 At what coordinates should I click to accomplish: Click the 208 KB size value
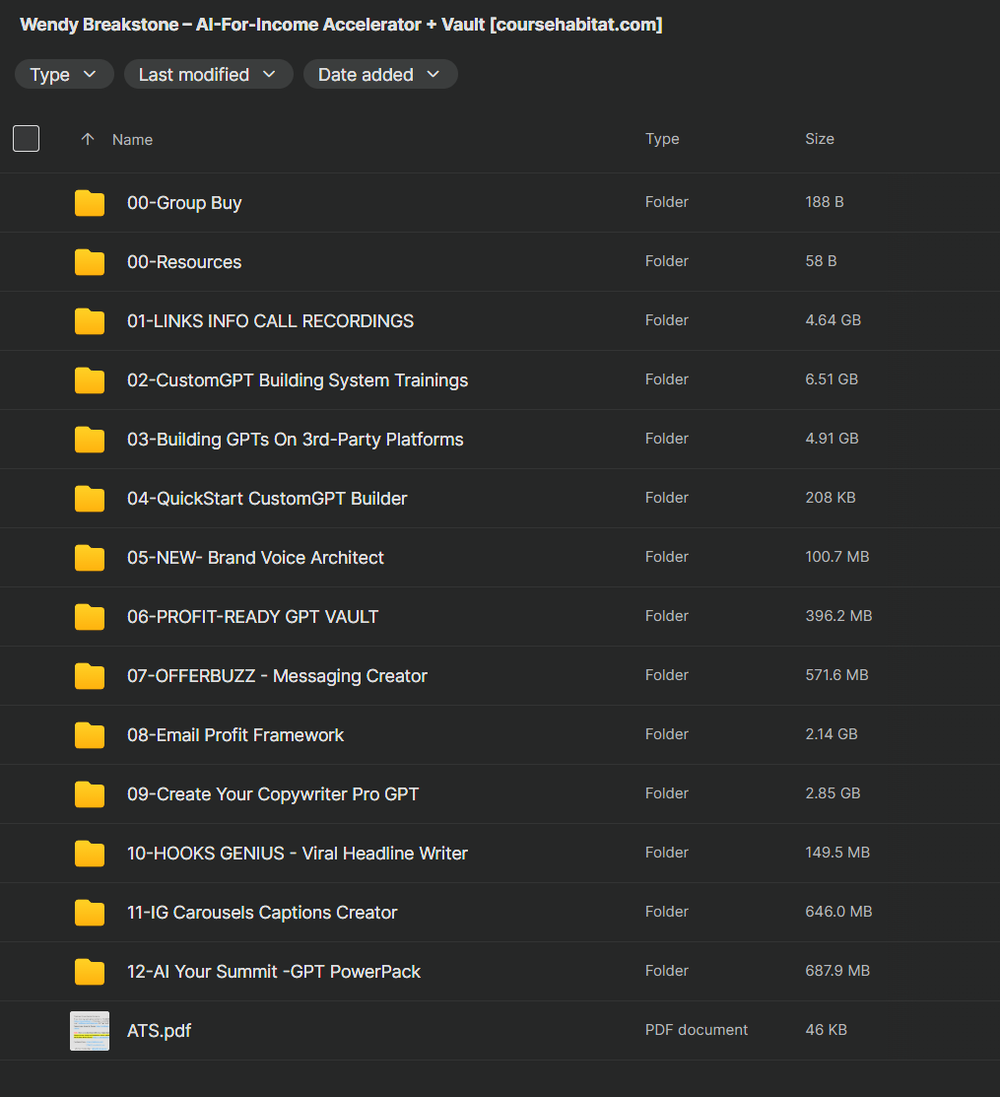click(x=831, y=498)
